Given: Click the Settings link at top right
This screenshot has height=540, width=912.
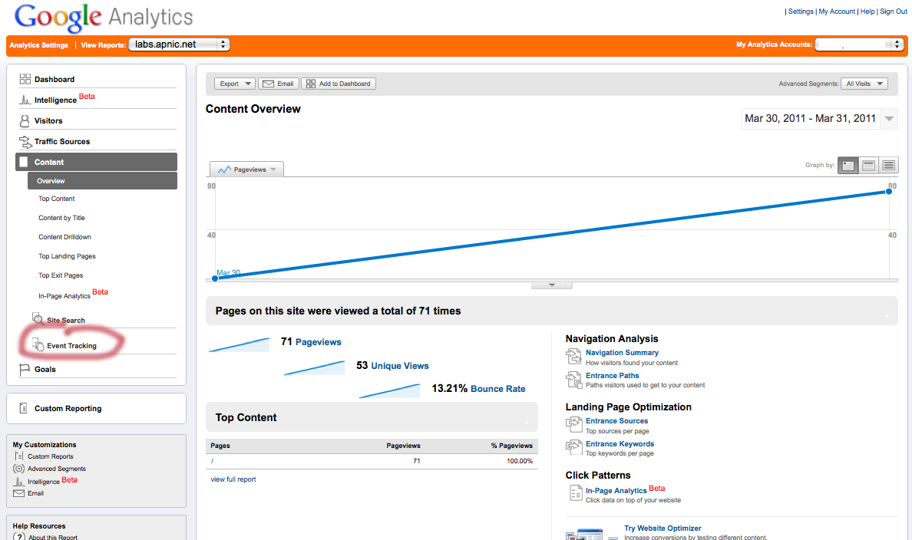Looking at the screenshot, I should pyautogui.click(x=801, y=12).
